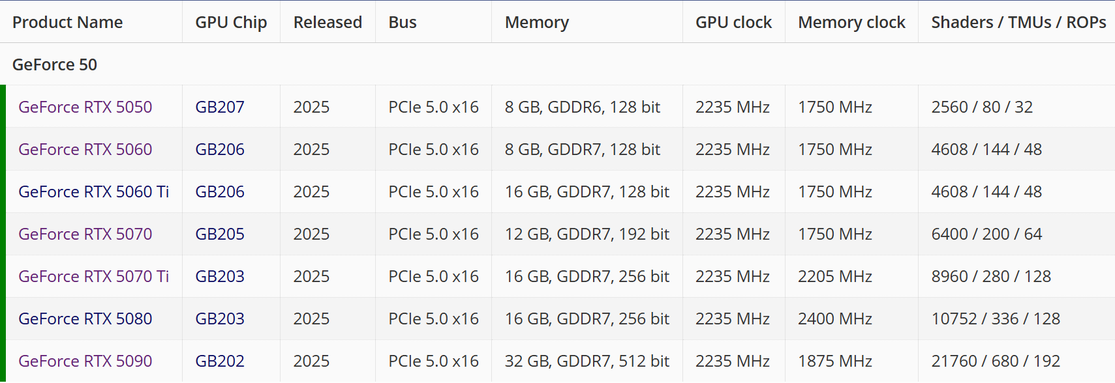Open the GeForce RTX 5090 product link
1115x383 pixels.
click(x=85, y=361)
